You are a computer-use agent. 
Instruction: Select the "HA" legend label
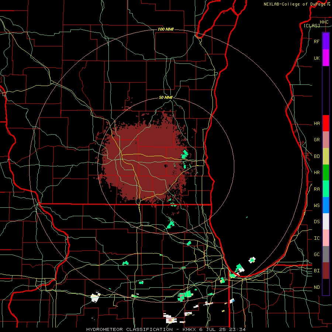click(x=317, y=124)
